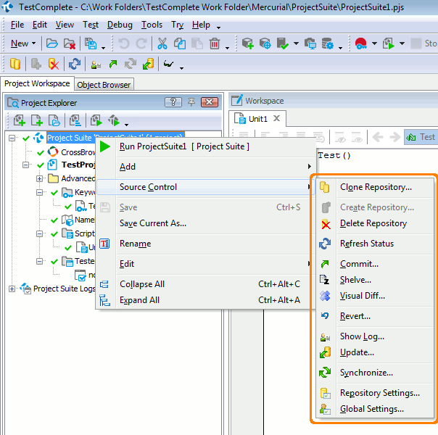Pin the Project Explorer panel

191,102
